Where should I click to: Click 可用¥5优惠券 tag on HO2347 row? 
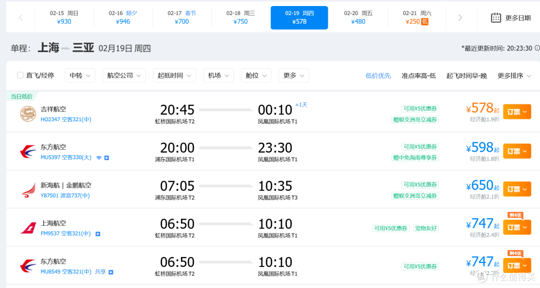[x=420, y=109]
